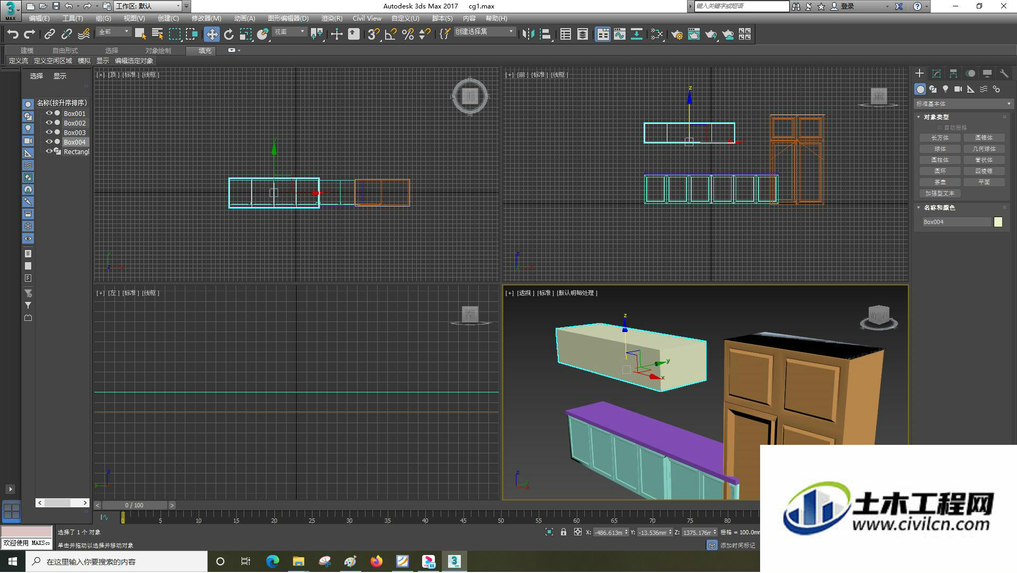Open the Civil View menu
1017x573 pixels.
tap(367, 19)
